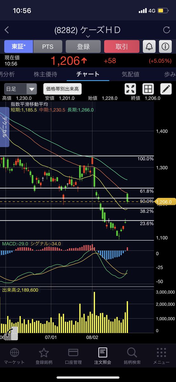Tap the 38.2% Fibonacci level label
The image size is (176, 382).
coord(147,211)
